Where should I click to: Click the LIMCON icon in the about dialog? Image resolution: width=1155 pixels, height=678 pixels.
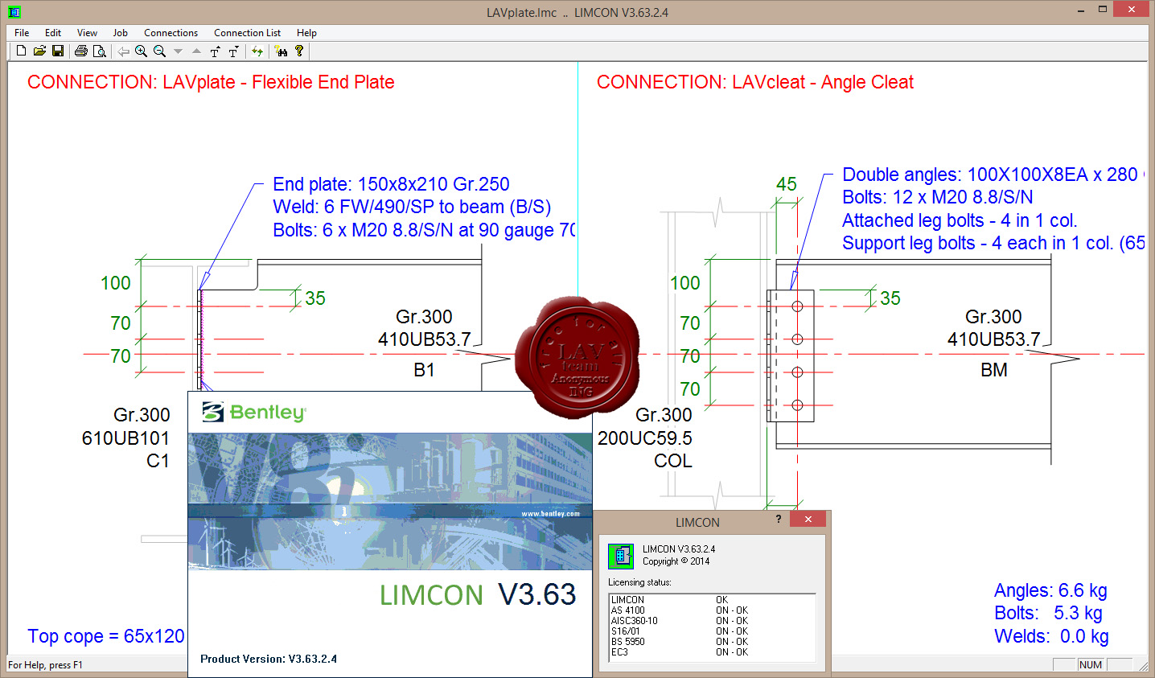(x=621, y=556)
